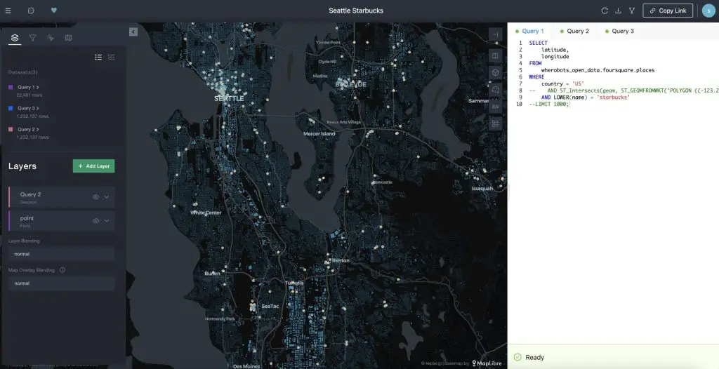Click the Layers heading
The image size is (719, 369).
[x=22, y=166]
